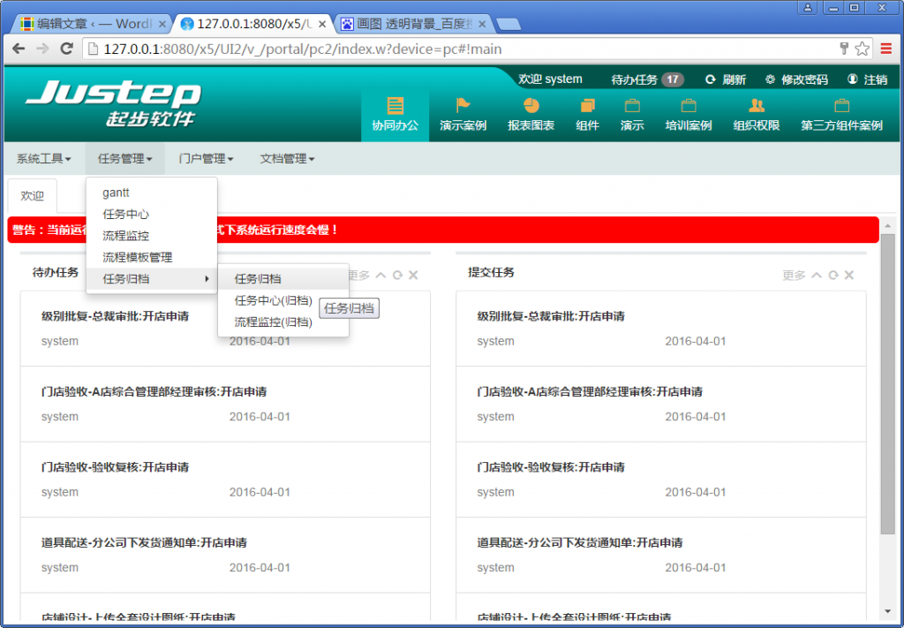904x628 pixels.
Task: Expand the 门户管理 dropdown menu
Action: tap(206, 159)
